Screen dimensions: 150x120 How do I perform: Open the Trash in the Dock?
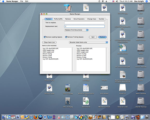point(147,117)
